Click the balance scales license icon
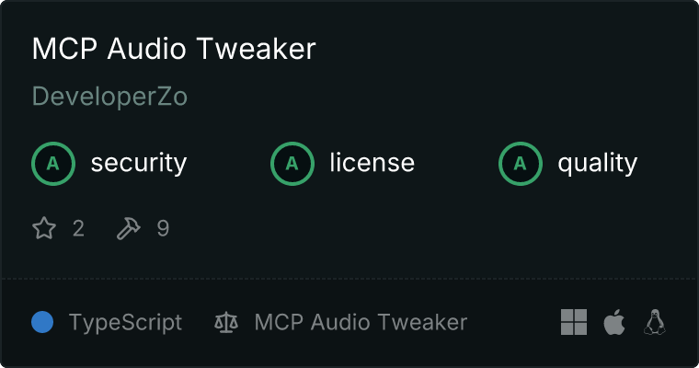This screenshot has height=368, width=699. coord(226,322)
